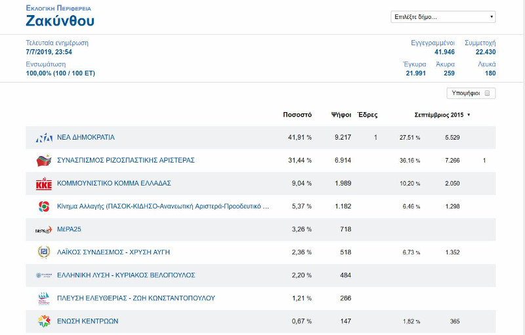This screenshot has height=335, width=525.
Task: Click the Έδρες column header
Action: 367,115
